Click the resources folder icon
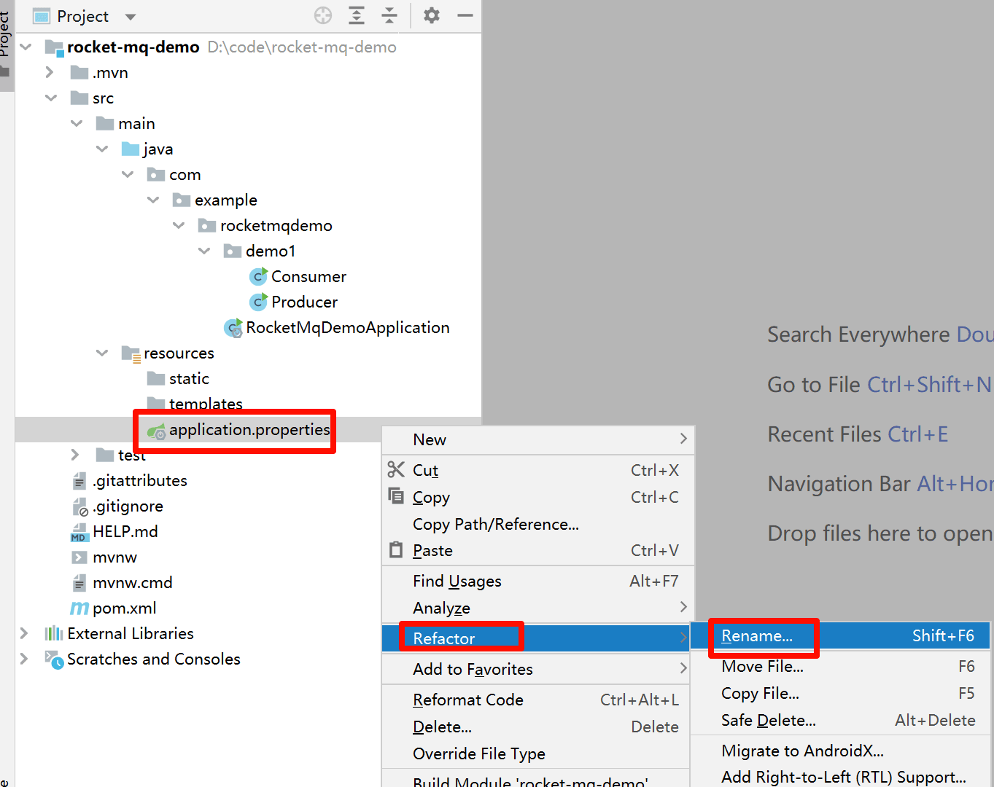 point(131,354)
